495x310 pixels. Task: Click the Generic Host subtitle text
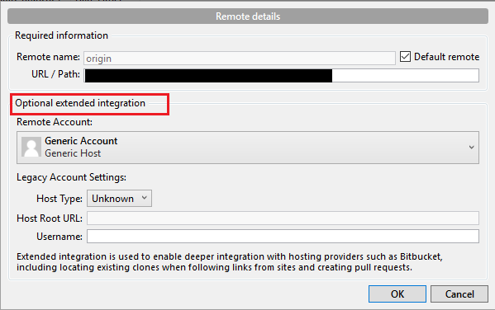pyautogui.click(x=73, y=153)
